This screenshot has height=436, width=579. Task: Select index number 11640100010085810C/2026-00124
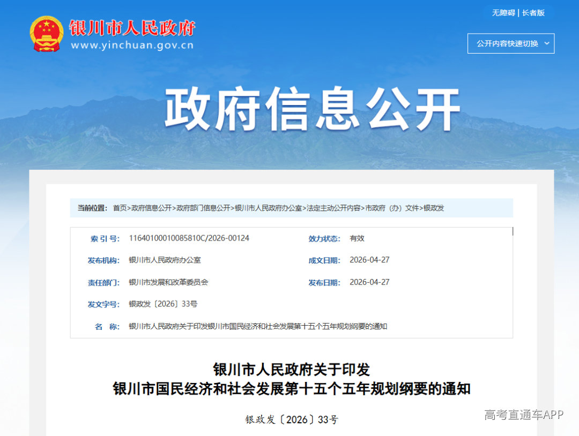coord(189,238)
